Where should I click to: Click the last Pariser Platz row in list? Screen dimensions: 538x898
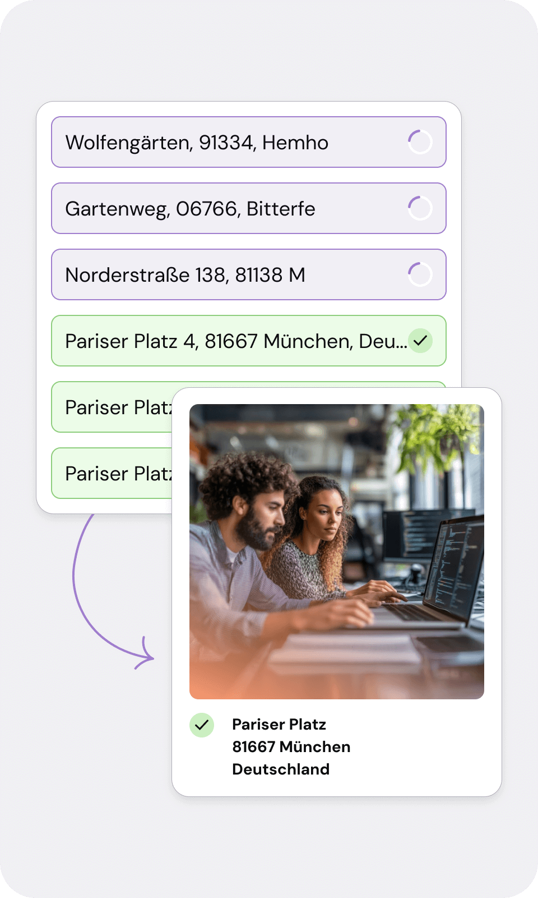pos(112,474)
